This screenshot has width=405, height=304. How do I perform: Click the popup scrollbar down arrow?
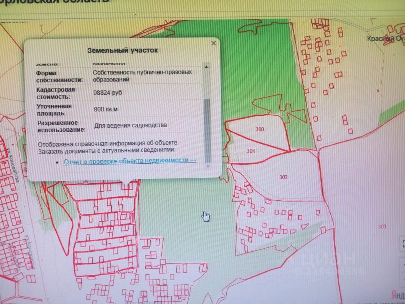click(208, 166)
